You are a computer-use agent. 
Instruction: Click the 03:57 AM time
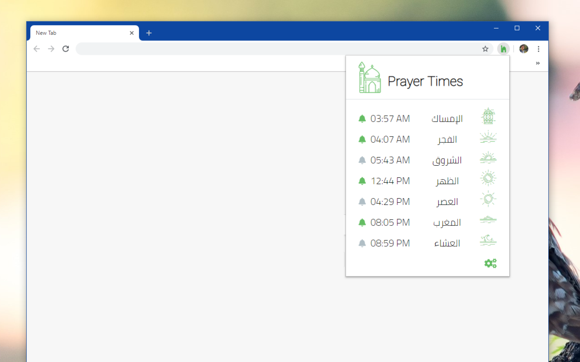pyautogui.click(x=390, y=119)
